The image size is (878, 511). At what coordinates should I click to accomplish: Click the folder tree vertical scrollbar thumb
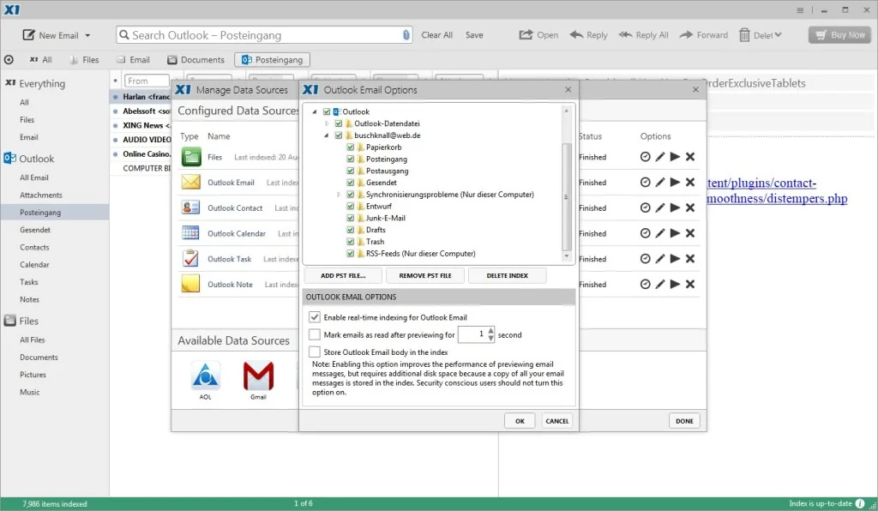[566, 196]
